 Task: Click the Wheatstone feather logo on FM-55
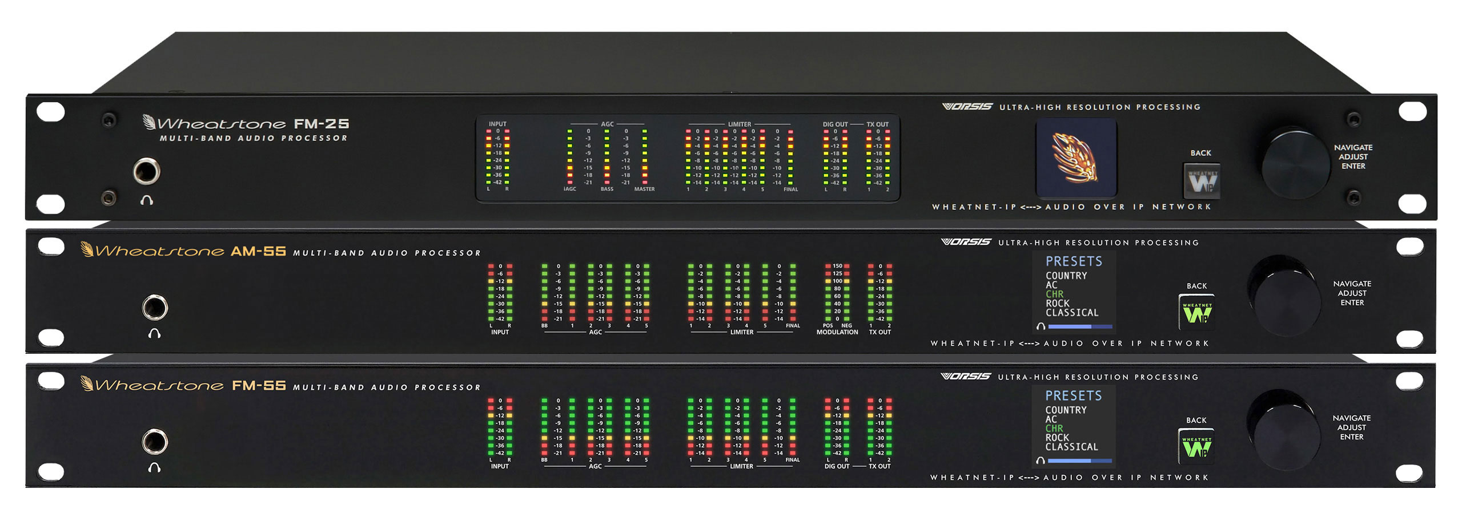87,383
